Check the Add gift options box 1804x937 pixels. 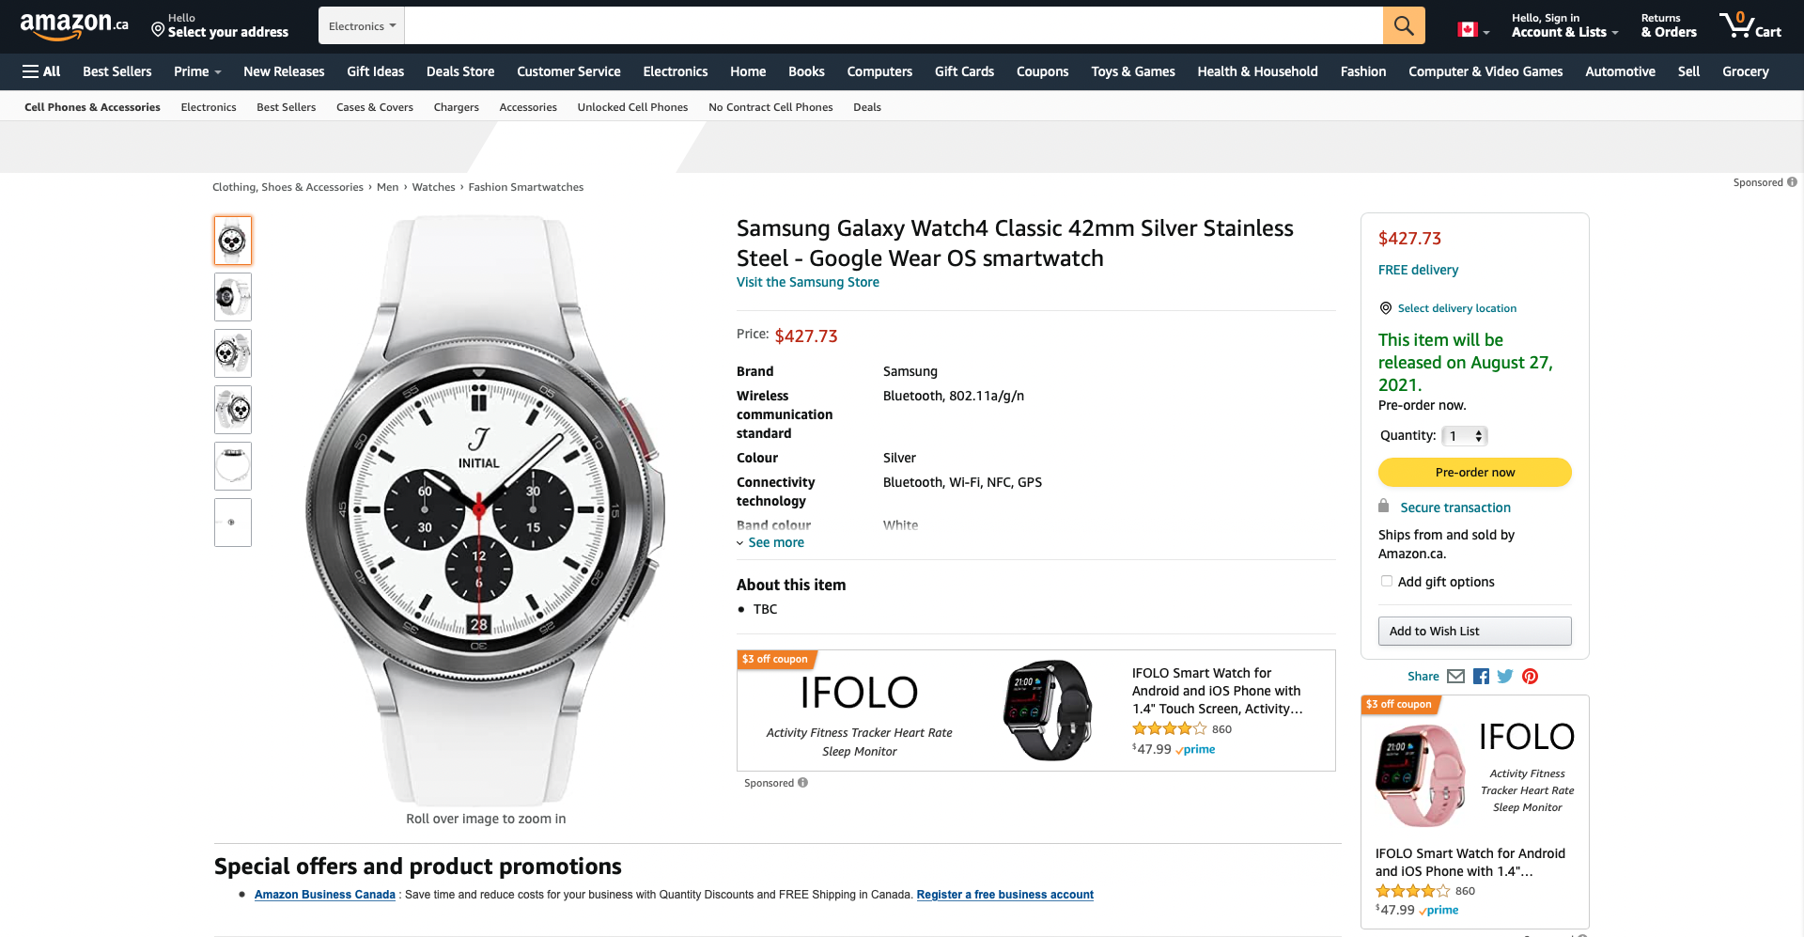click(x=1387, y=581)
